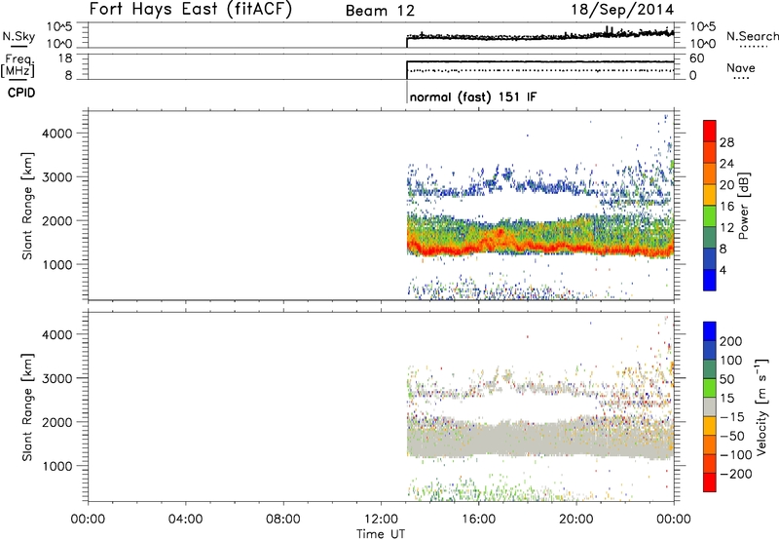The image size is (779, 540).
Task: Click '4000' range tick on power panel
Action: coord(57,134)
